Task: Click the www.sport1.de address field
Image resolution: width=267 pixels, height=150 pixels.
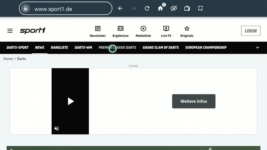Action: (66, 8)
